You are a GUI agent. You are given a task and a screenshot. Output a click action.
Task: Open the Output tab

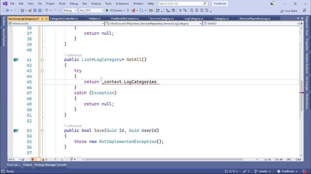coord(27,165)
